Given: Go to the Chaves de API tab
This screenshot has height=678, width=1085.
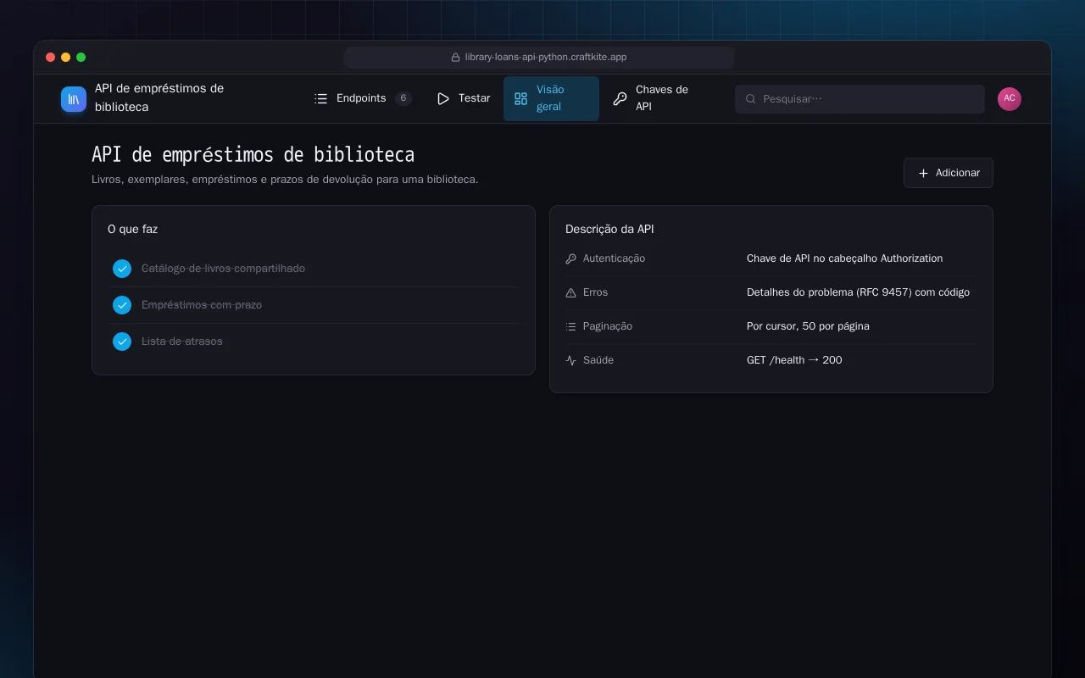Looking at the screenshot, I should [661, 98].
